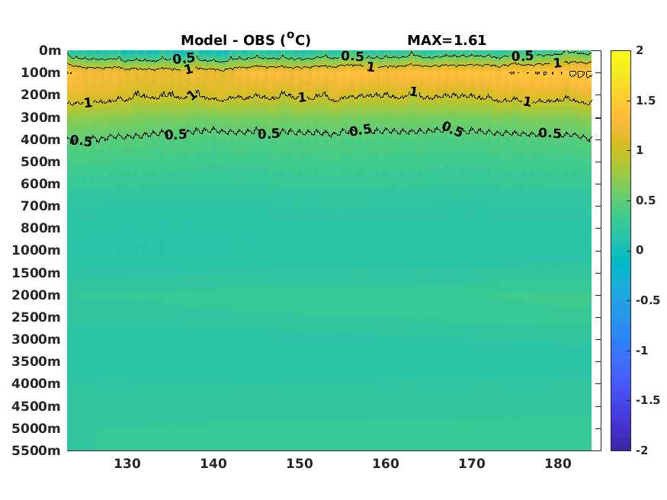Click the '4500m' depth axis label
Image resolution: width=667 pixels, height=500 pixels.
tap(37, 406)
